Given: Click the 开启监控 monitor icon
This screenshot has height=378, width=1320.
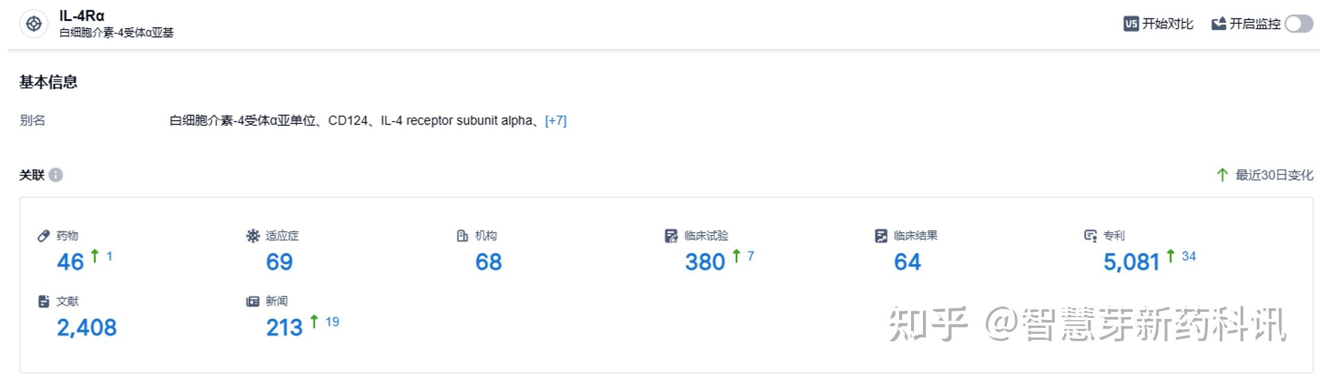Looking at the screenshot, I should click(1219, 24).
